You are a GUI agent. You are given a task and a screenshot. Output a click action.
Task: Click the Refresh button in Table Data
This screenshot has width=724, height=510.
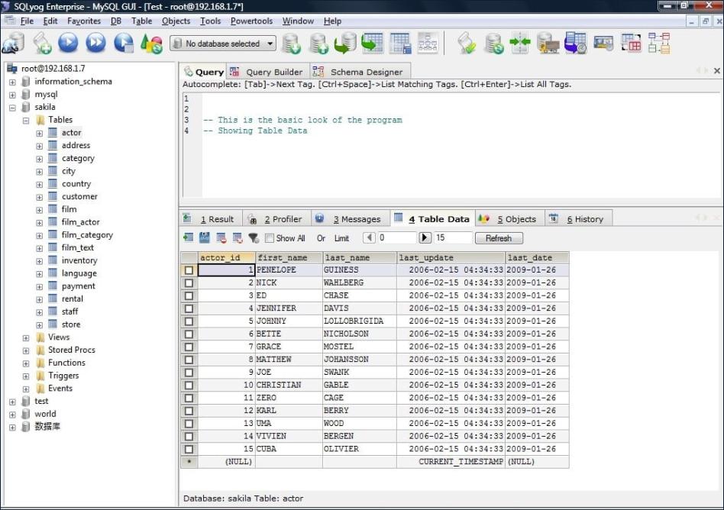499,237
